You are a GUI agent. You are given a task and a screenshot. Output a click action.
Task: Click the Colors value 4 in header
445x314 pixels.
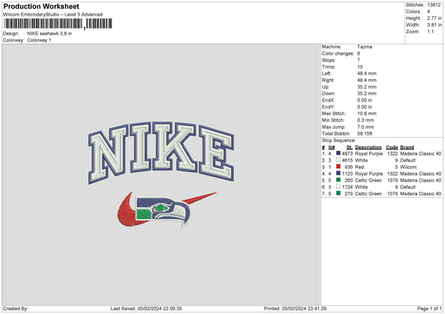(x=429, y=12)
